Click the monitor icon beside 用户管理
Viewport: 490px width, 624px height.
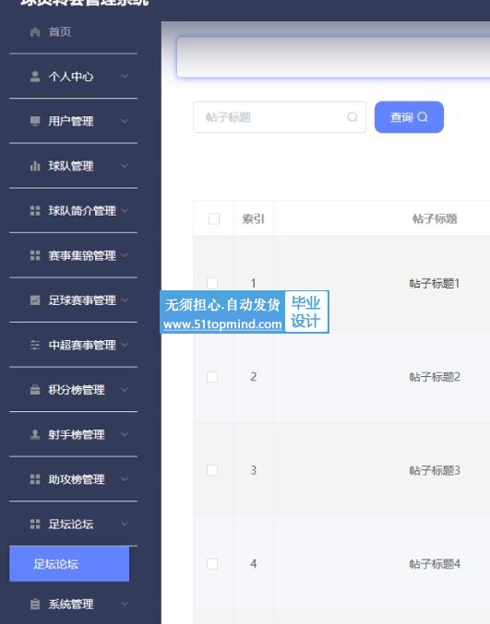point(35,121)
